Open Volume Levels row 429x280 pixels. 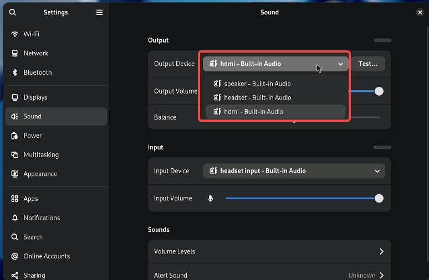269,252
